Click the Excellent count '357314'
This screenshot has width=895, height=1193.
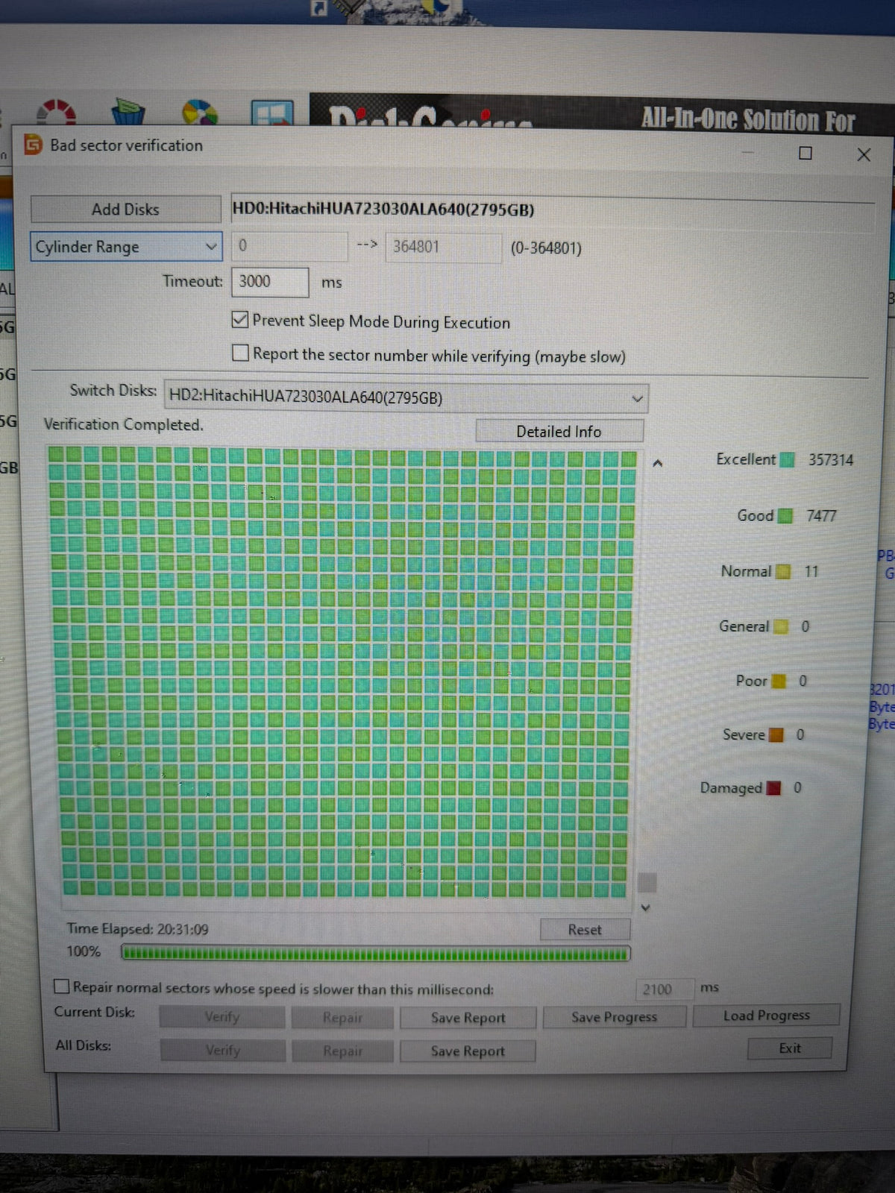click(831, 459)
